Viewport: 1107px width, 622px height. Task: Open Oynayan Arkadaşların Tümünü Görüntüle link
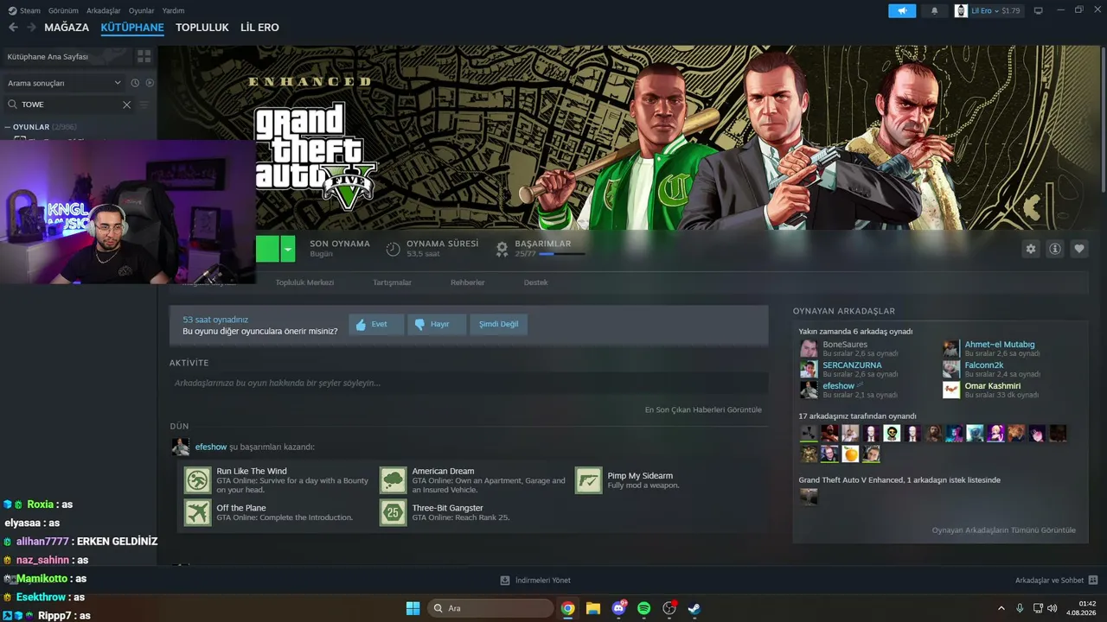point(1004,530)
